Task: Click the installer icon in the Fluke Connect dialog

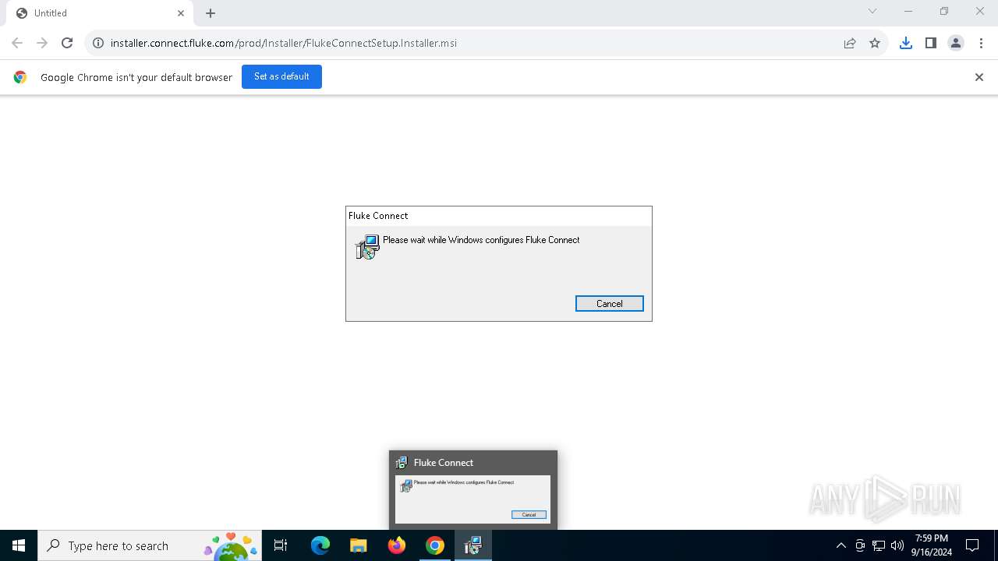Action: coord(367,247)
